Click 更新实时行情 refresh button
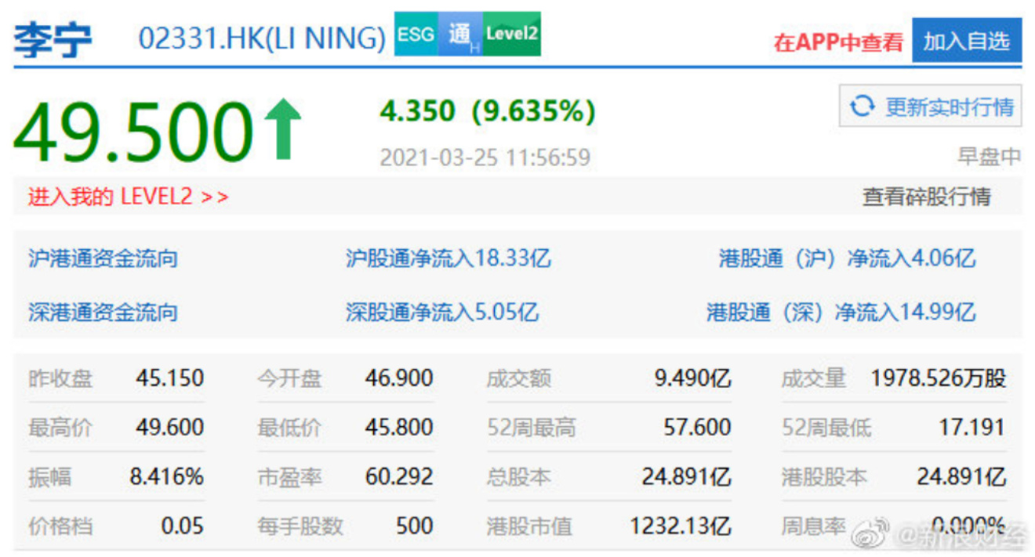 pos(931,106)
